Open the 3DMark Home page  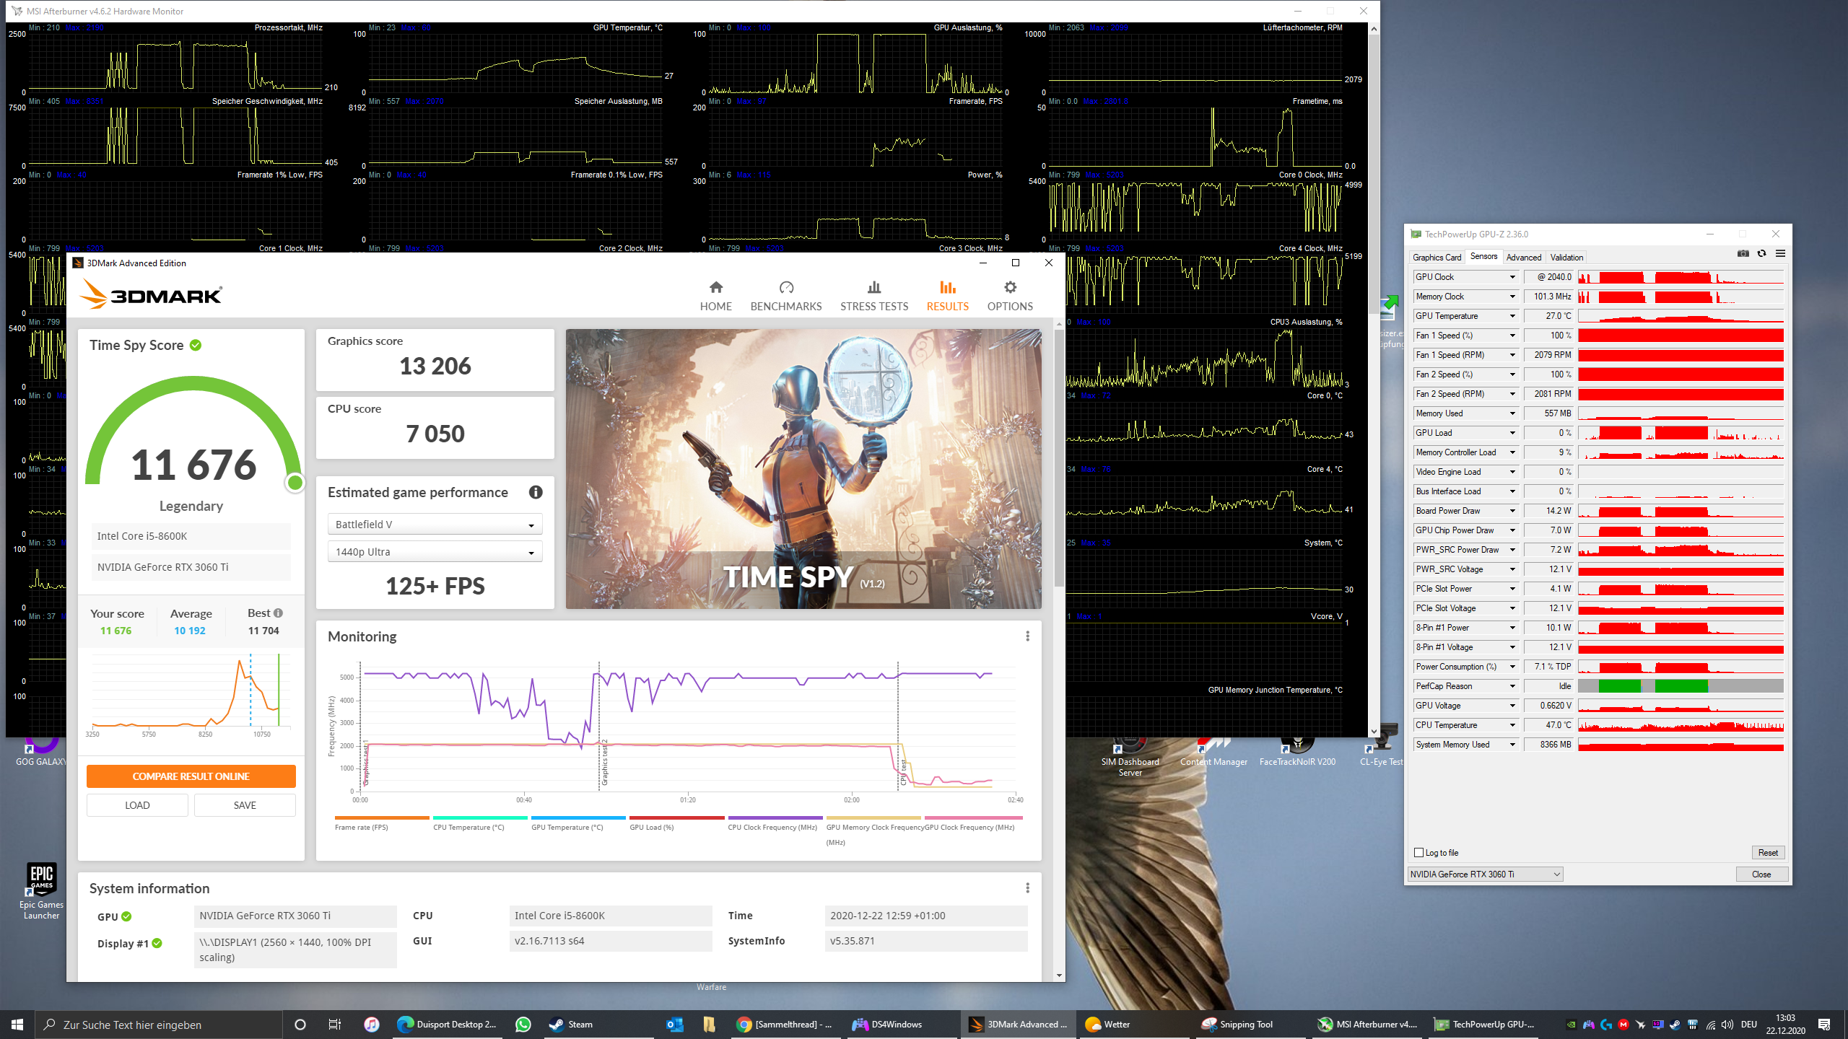tap(715, 296)
